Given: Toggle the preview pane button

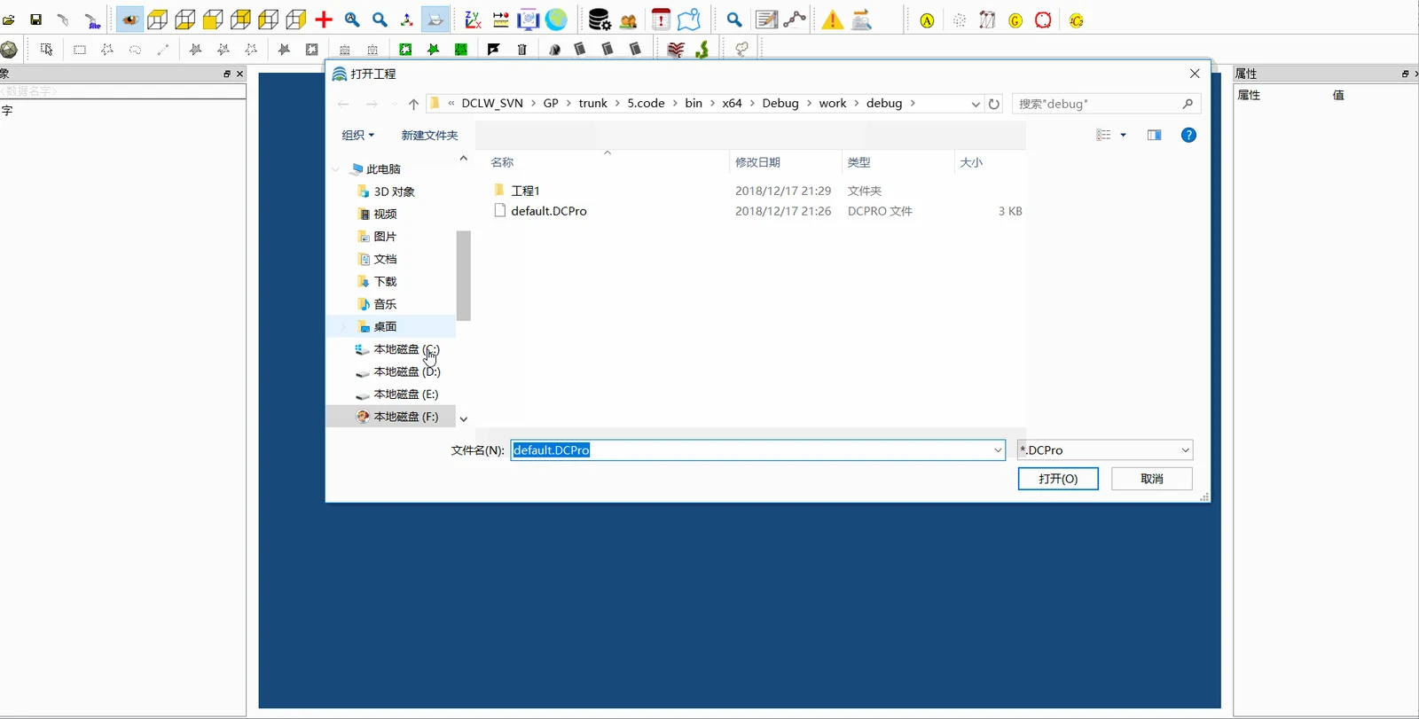Looking at the screenshot, I should [x=1154, y=135].
